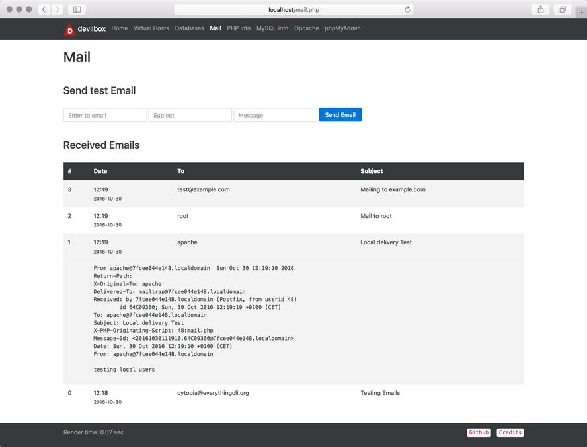587x447 pixels.
Task: Open the Opcache page
Action: (x=306, y=28)
